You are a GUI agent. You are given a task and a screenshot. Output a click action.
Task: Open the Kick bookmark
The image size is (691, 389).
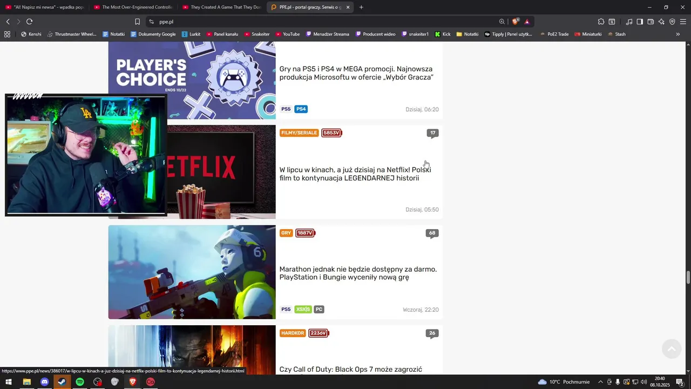click(443, 34)
